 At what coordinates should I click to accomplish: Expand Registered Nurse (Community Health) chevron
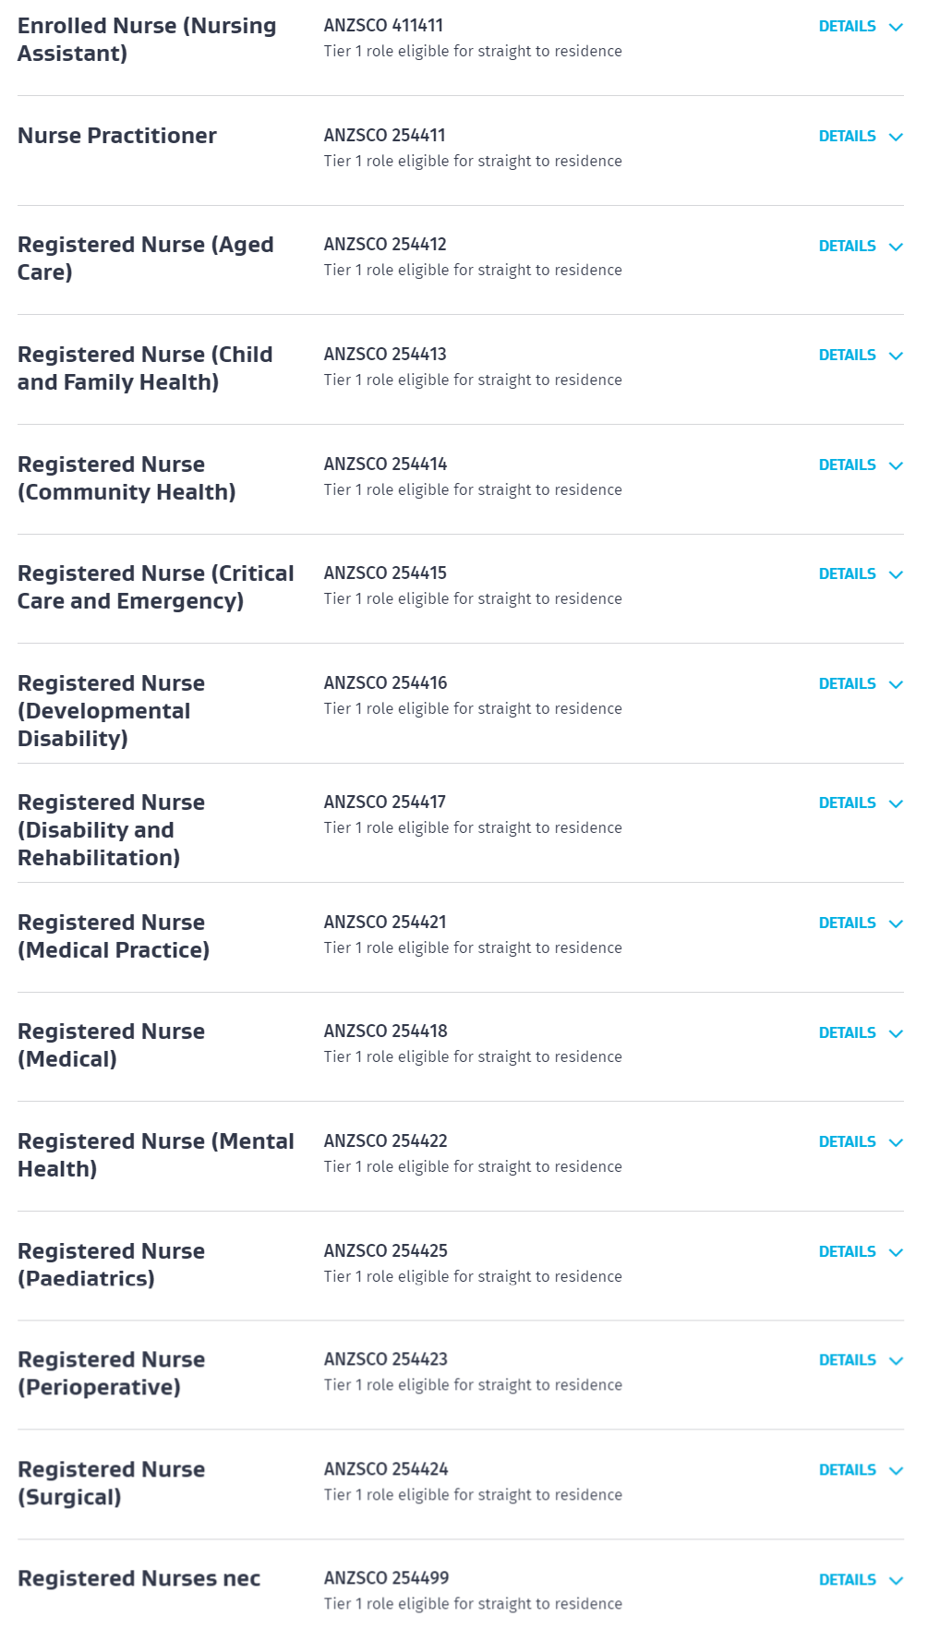pyautogui.click(x=895, y=465)
